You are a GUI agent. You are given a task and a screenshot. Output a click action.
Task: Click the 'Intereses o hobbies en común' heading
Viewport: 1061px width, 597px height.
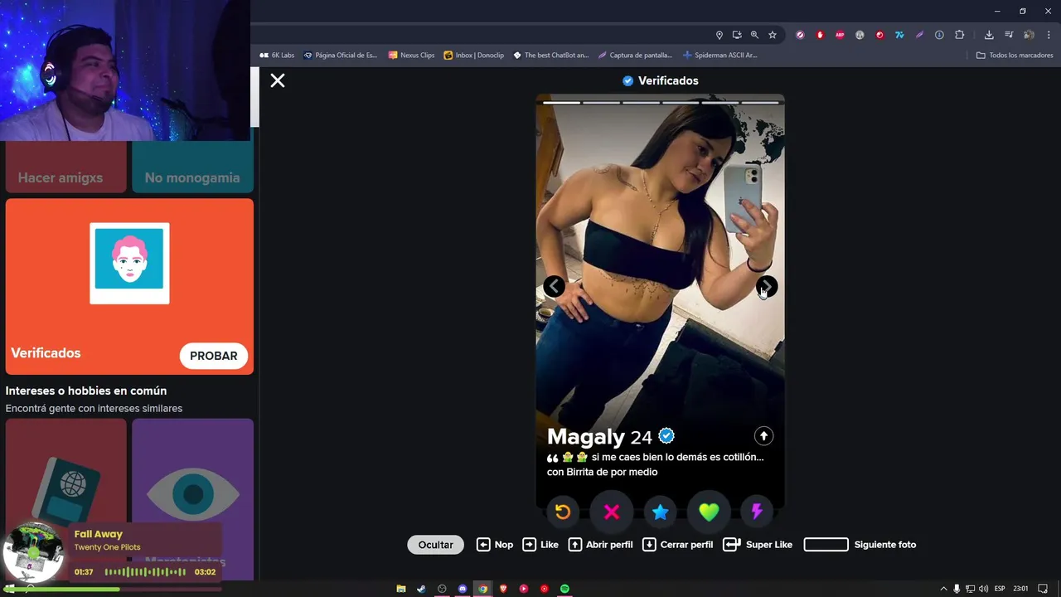pos(86,391)
